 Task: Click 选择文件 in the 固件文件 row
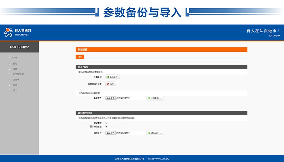coord(110,133)
